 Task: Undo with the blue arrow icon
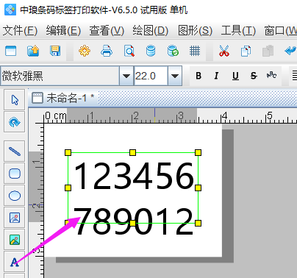pos(290,51)
